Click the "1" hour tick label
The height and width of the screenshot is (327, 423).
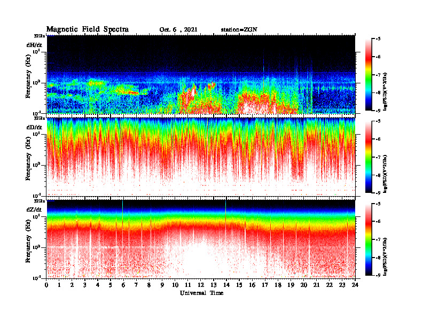point(59,285)
